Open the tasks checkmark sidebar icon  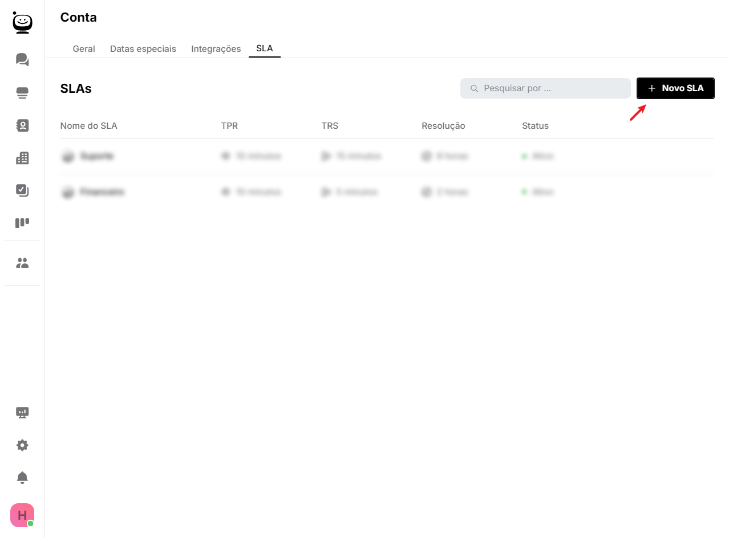click(22, 190)
